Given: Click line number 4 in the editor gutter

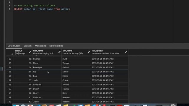Looking at the screenshot, I should (9, 6).
